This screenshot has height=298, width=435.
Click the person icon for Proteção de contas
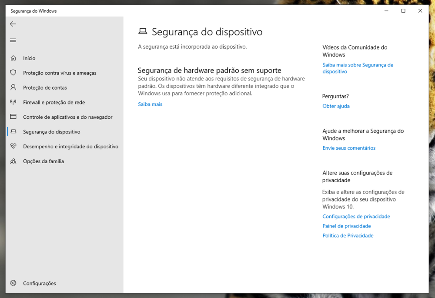point(13,87)
